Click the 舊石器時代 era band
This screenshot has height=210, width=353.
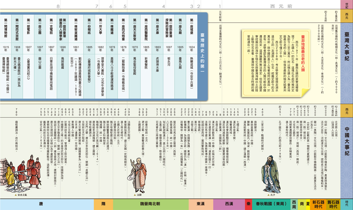click(x=334, y=204)
